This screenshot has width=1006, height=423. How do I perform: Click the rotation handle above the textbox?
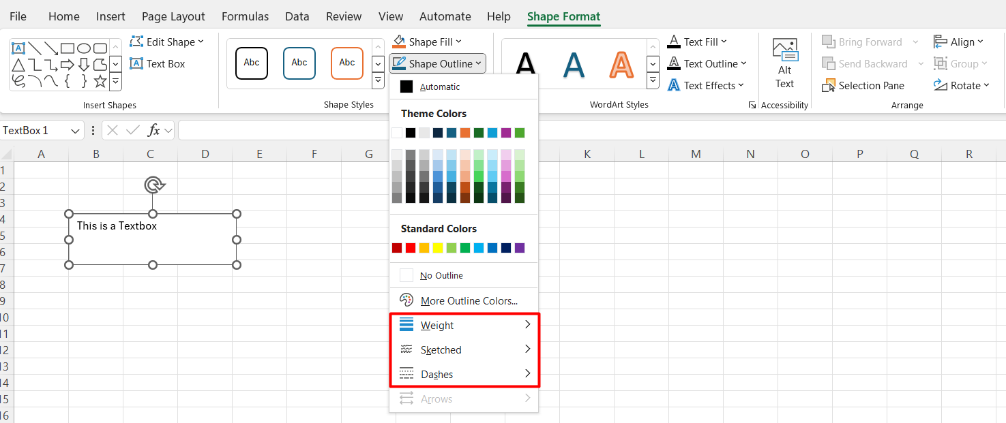(153, 185)
